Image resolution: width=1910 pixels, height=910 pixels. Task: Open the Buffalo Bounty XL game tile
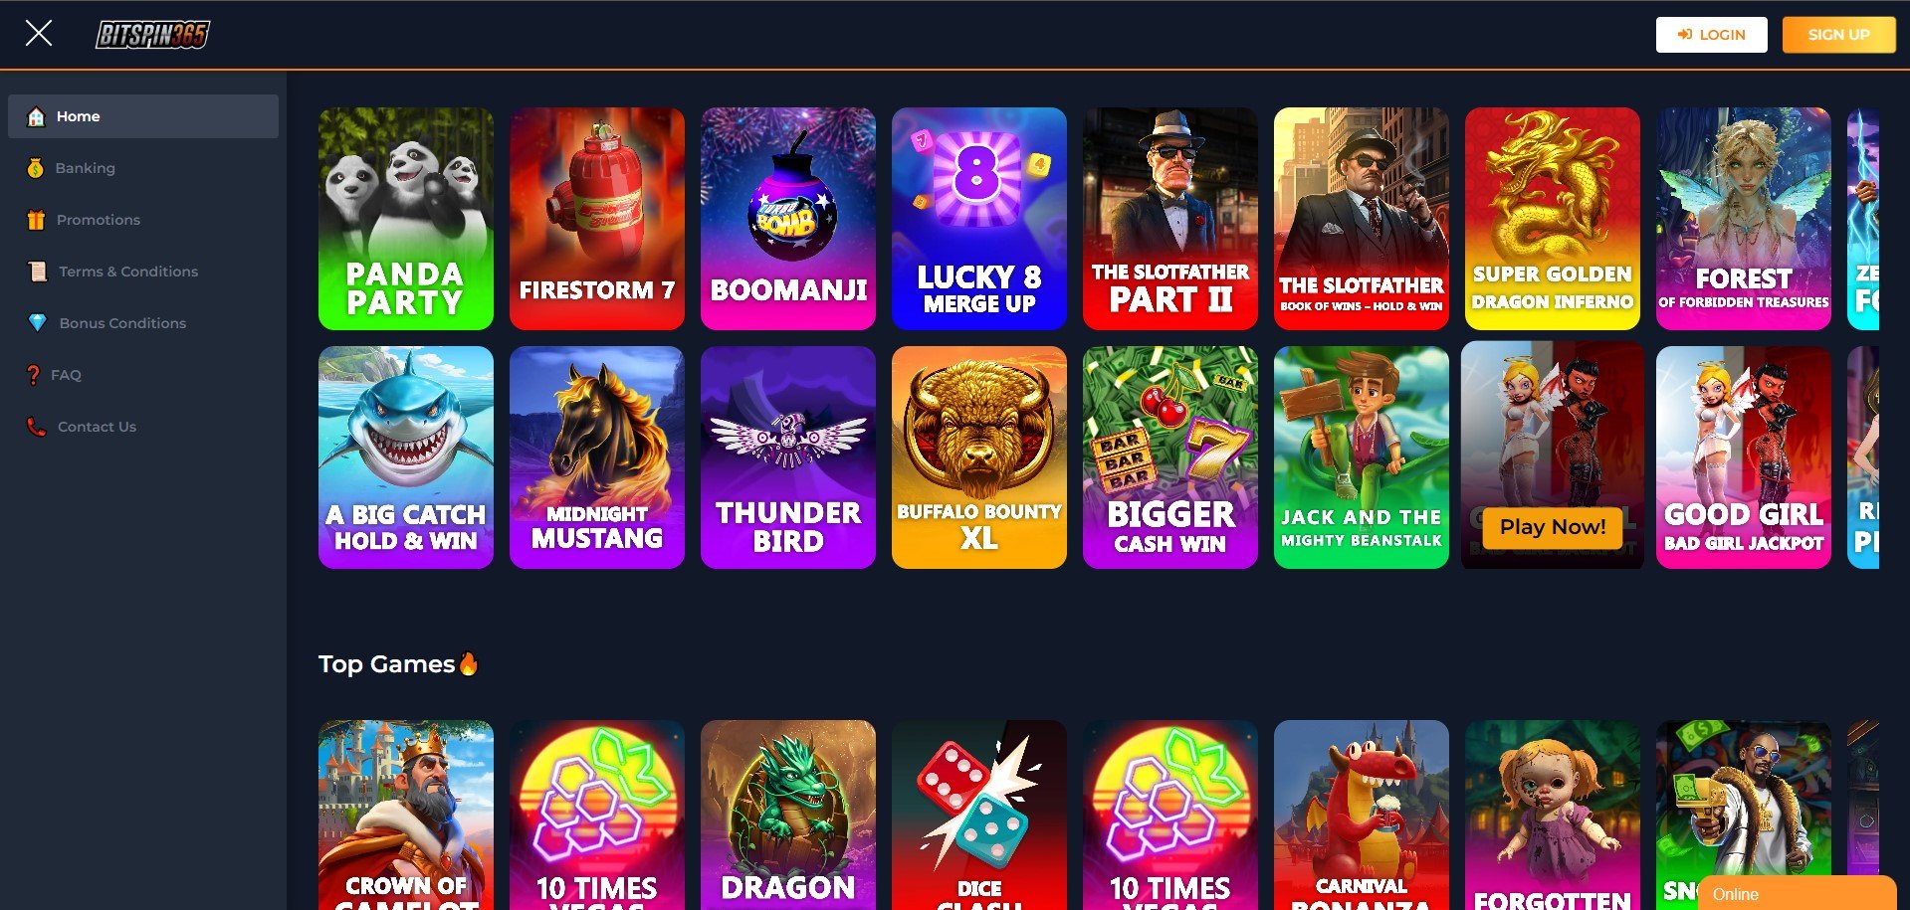(979, 457)
